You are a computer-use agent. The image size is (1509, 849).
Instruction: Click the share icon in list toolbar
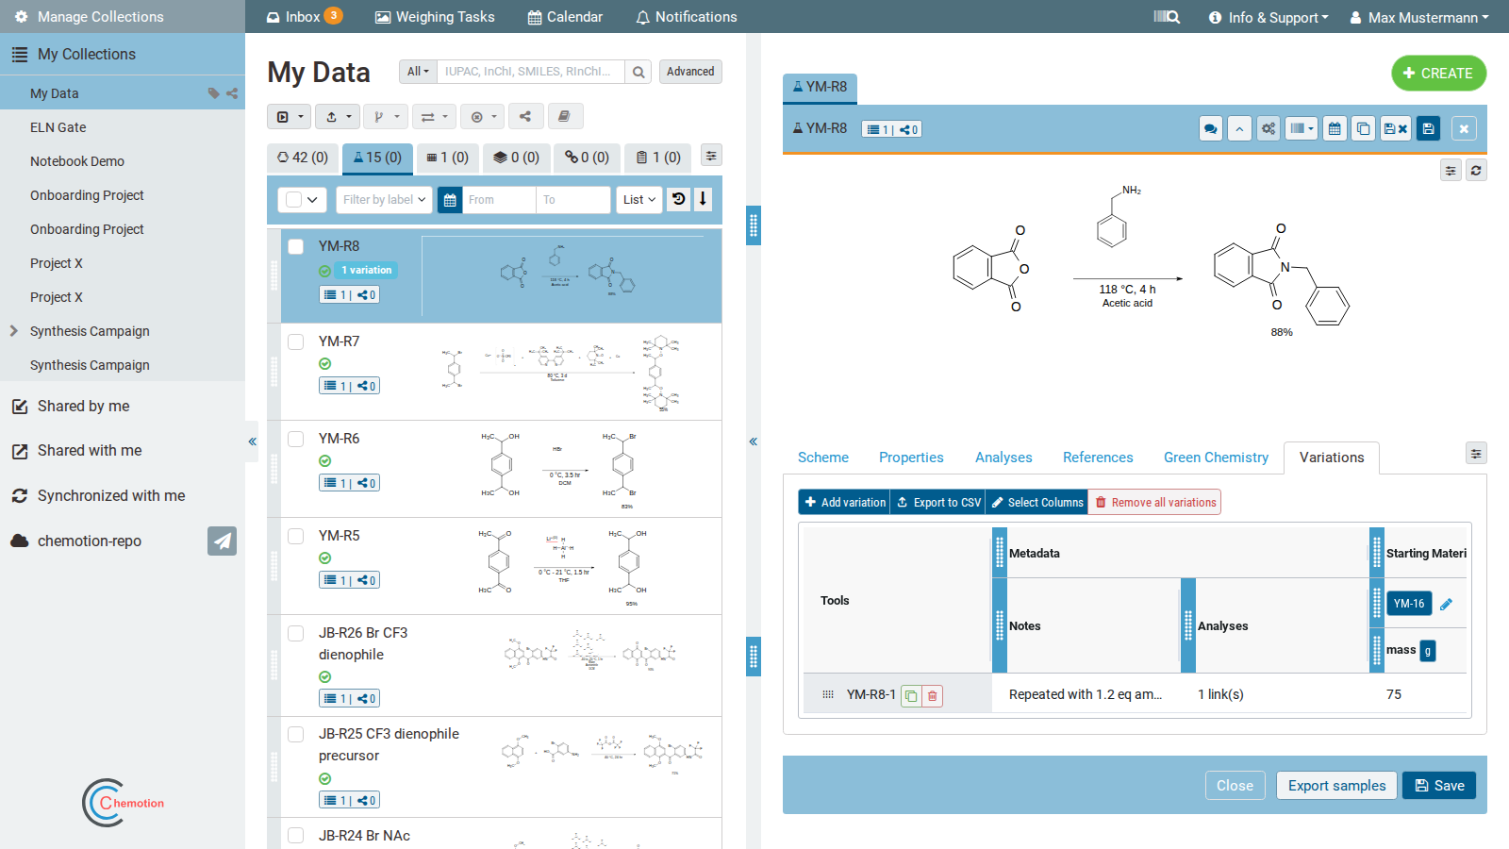pyautogui.click(x=525, y=117)
